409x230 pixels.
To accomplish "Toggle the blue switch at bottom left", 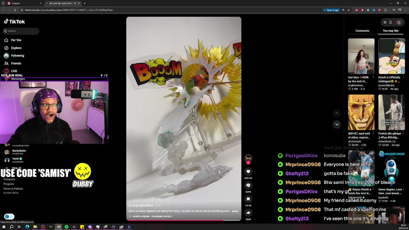I will (9, 217).
